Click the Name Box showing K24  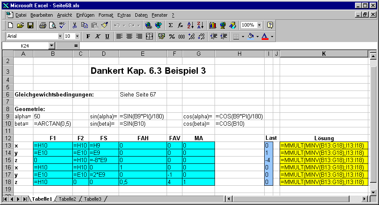tap(25, 45)
